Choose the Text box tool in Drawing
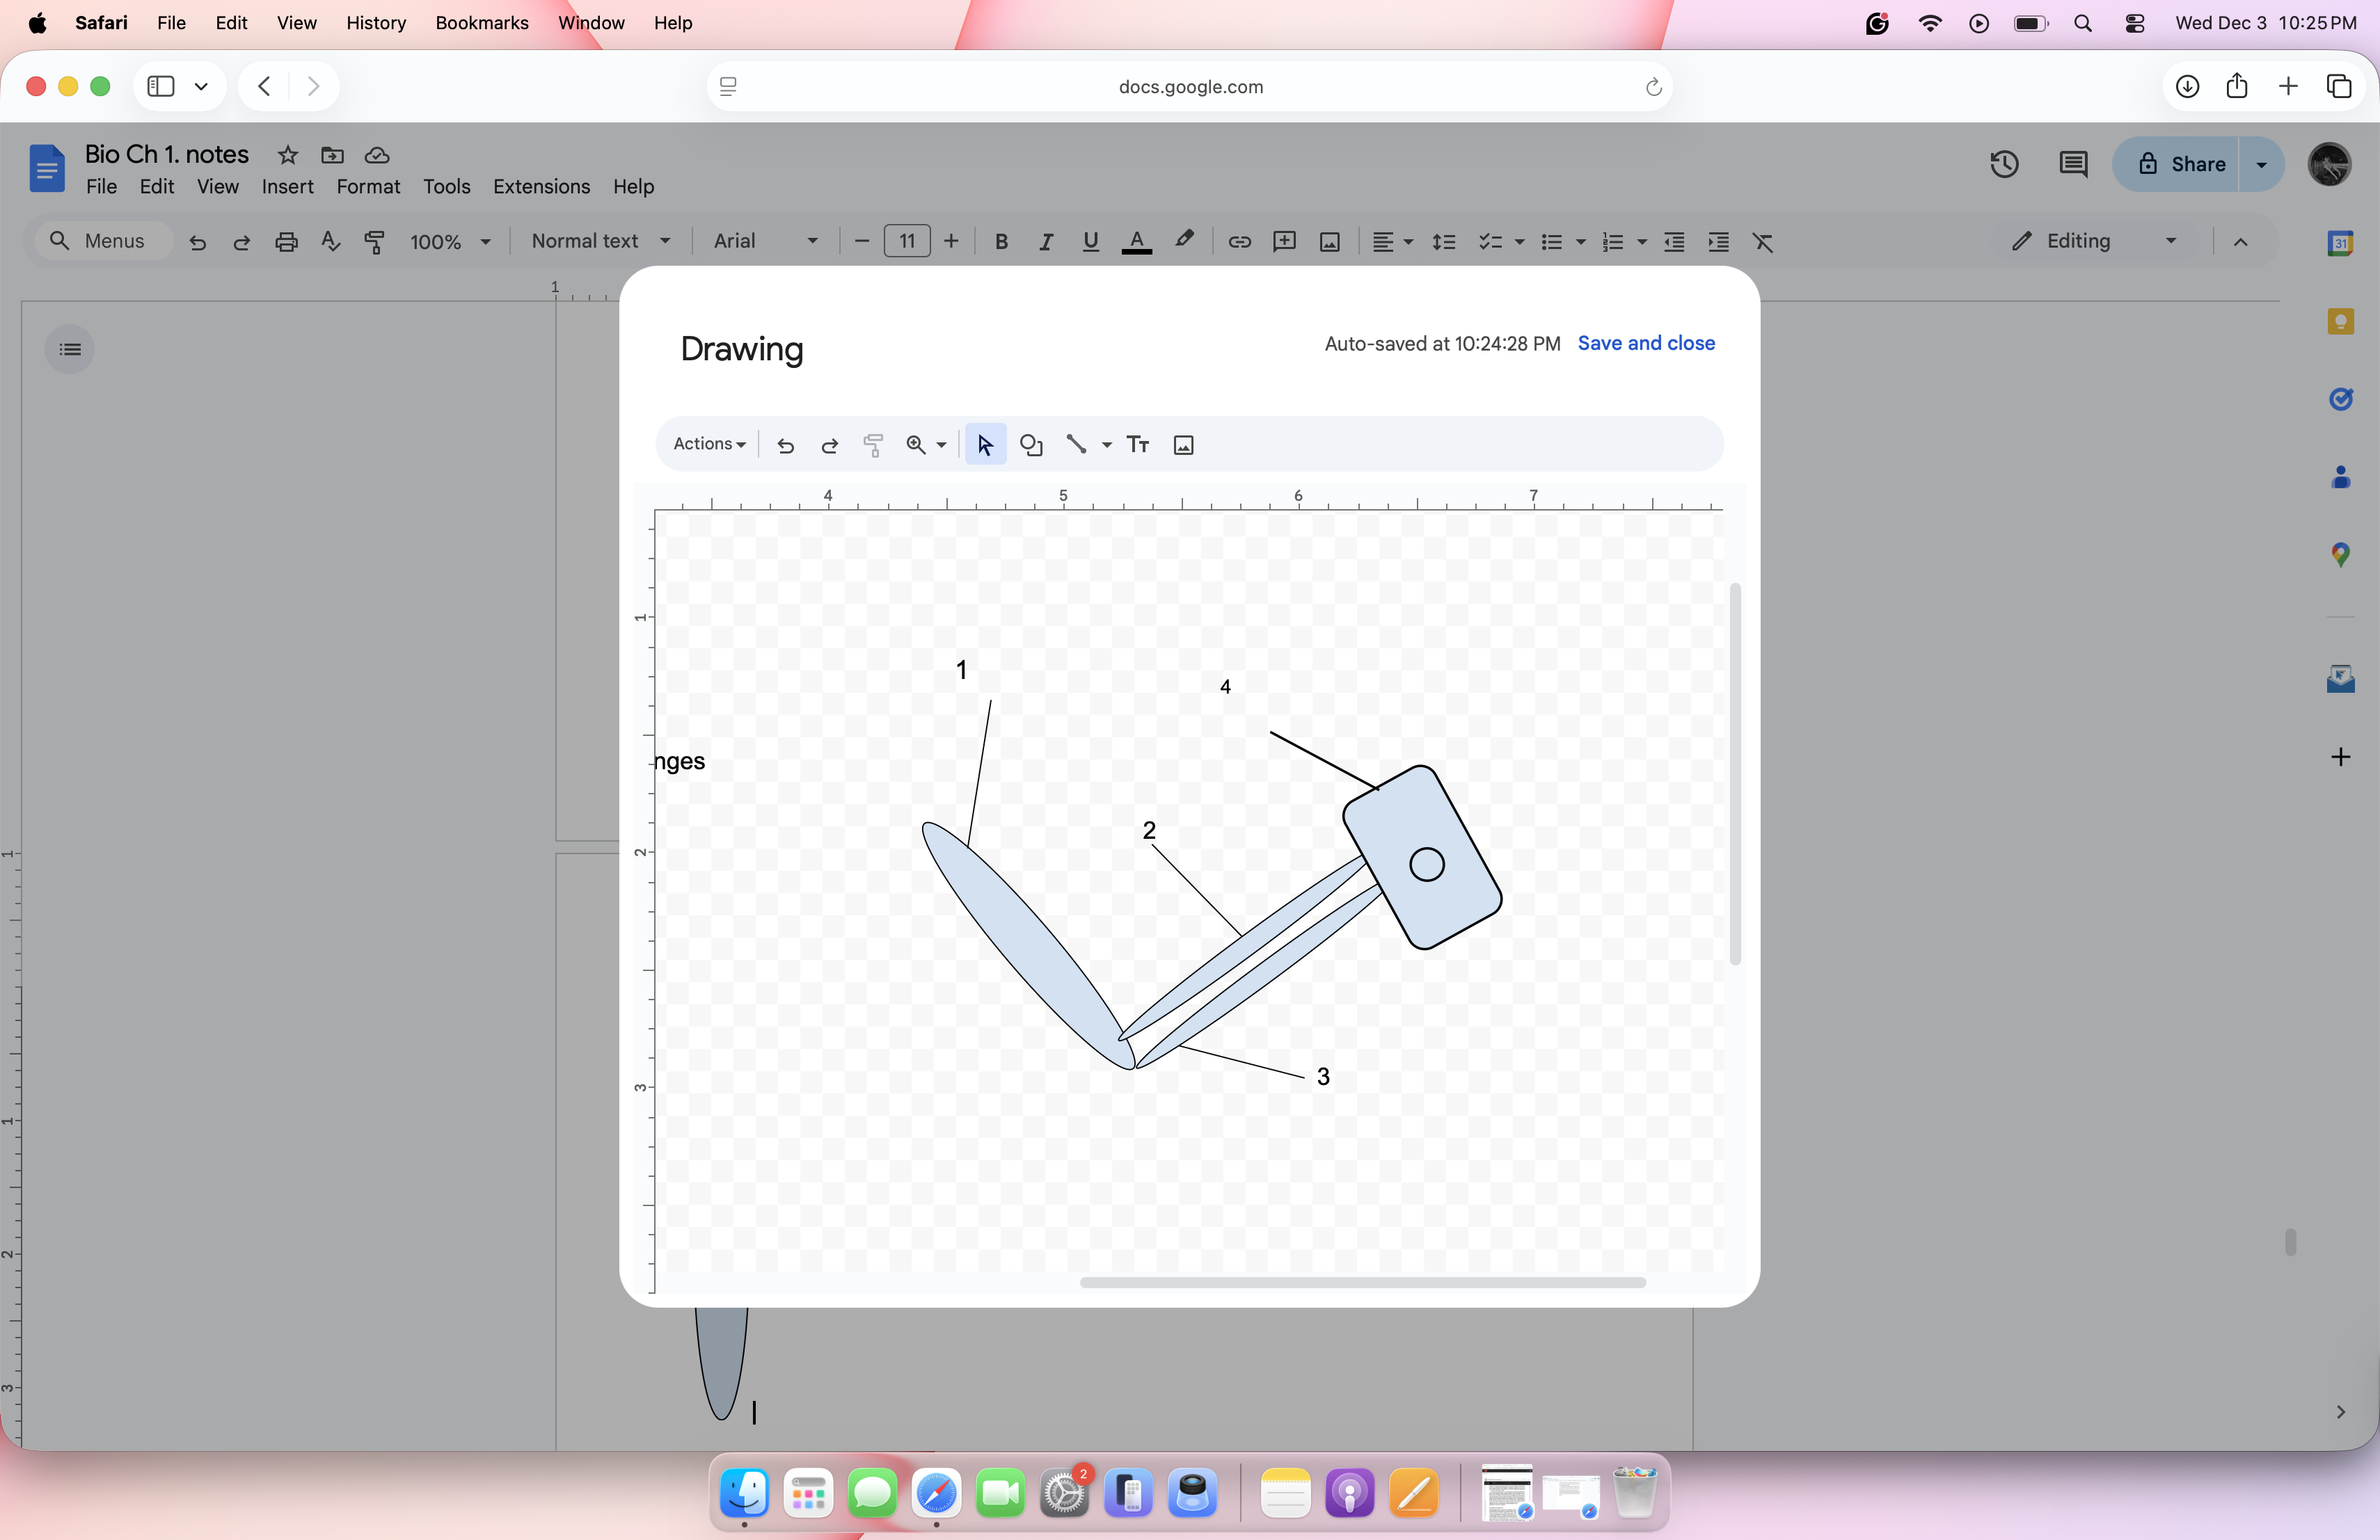Image resolution: width=2380 pixels, height=1540 pixels. coord(1138,444)
